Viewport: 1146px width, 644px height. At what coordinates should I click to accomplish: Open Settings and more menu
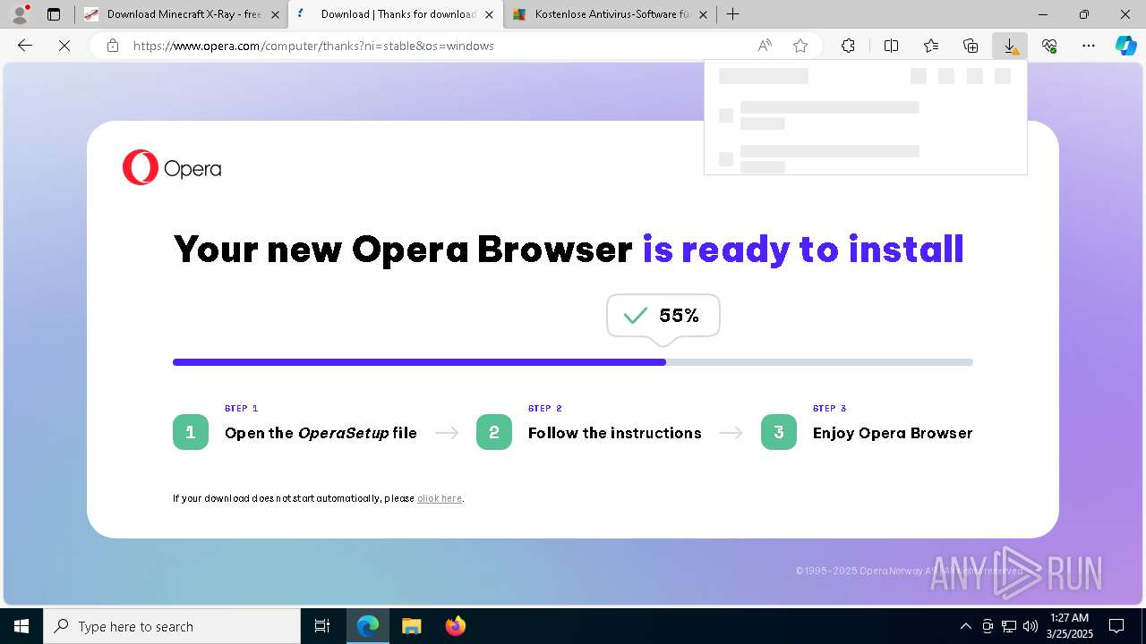click(x=1089, y=46)
